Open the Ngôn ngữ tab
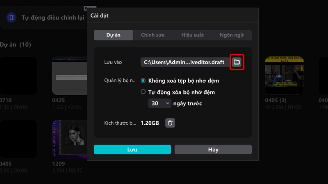The width and height of the screenshot is (328, 184). 232,35
